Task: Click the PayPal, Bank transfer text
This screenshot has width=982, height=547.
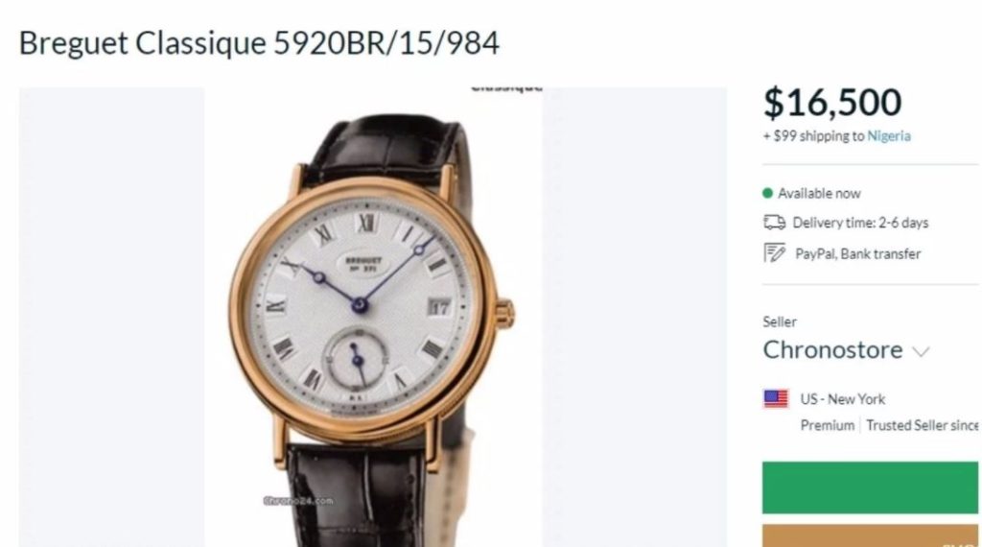Action: (857, 253)
